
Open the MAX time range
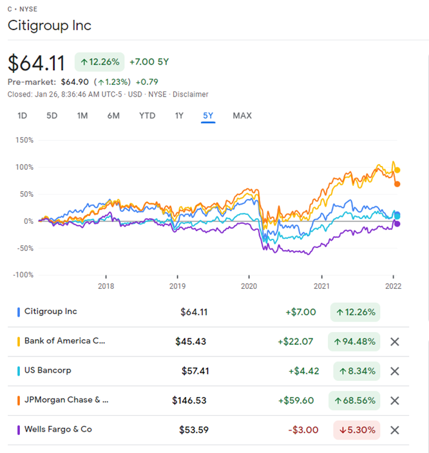pyautogui.click(x=242, y=116)
